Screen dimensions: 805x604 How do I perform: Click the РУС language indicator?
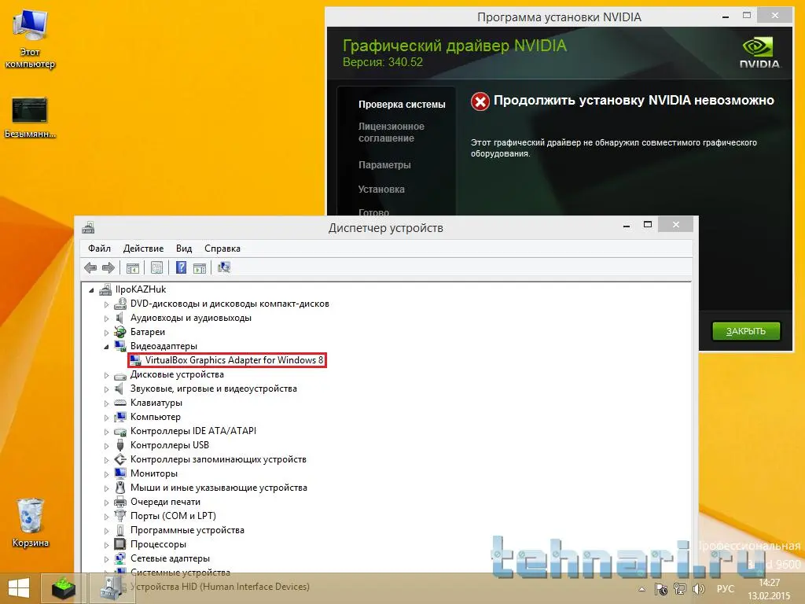(x=726, y=588)
